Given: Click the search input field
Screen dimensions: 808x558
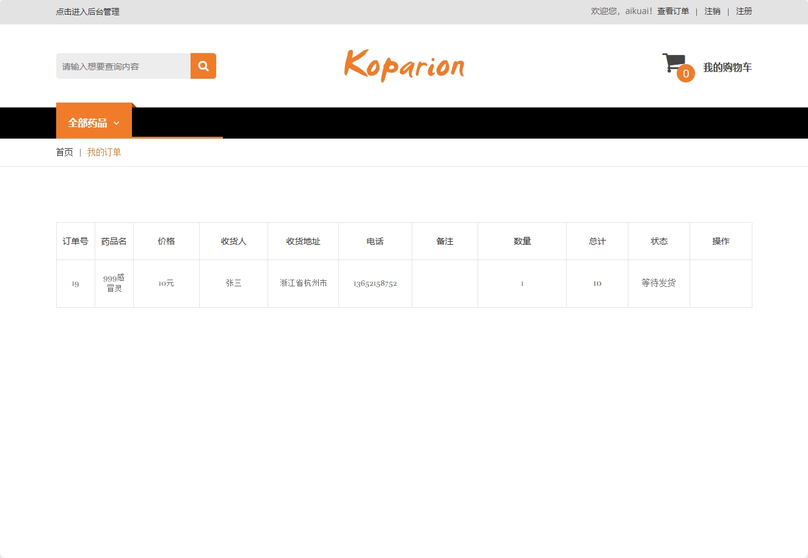Looking at the screenshot, I should point(122,65).
